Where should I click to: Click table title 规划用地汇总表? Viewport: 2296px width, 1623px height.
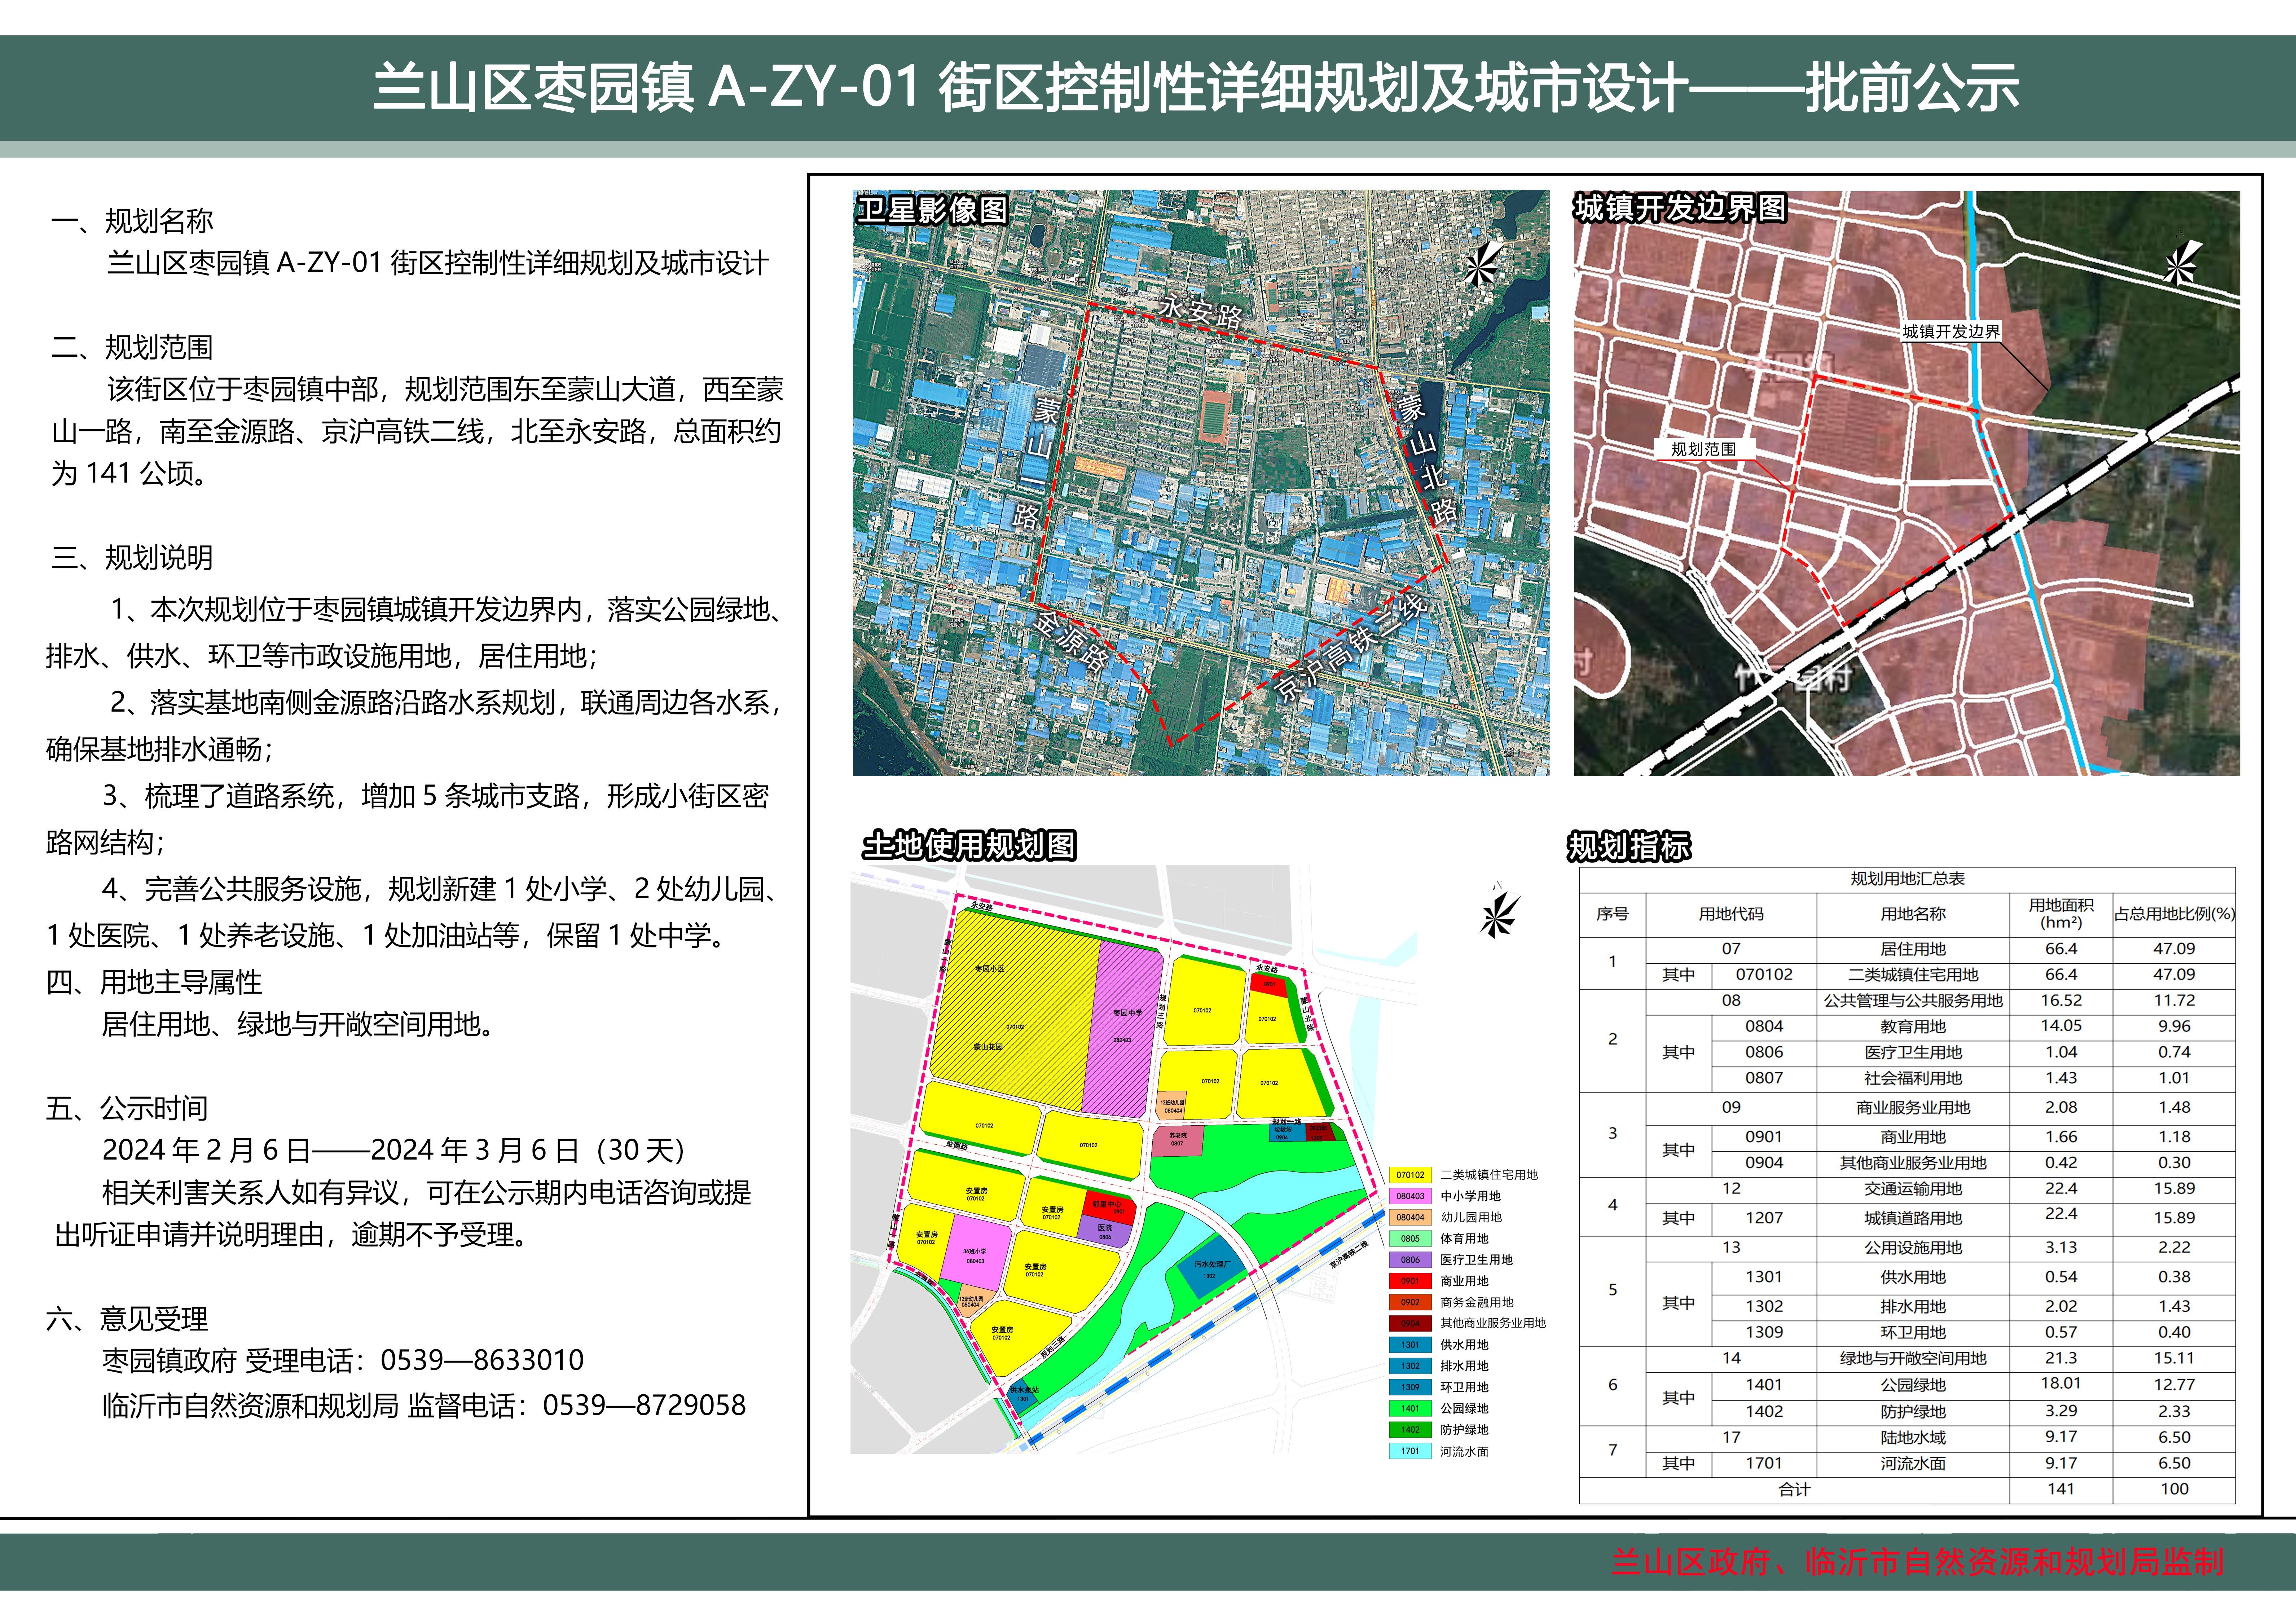pyautogui.click(x=1907, y=879)
